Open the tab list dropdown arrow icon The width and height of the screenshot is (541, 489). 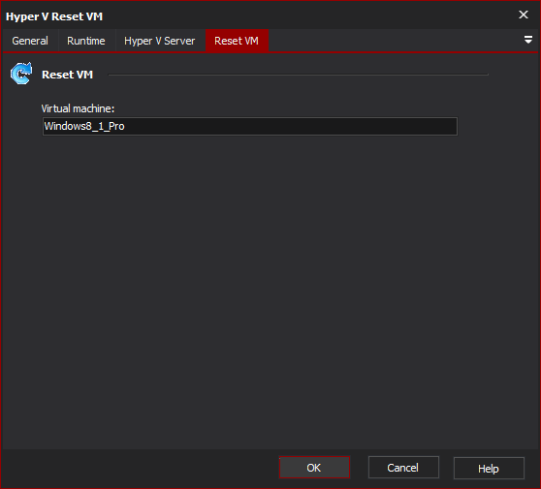point(527,40)
